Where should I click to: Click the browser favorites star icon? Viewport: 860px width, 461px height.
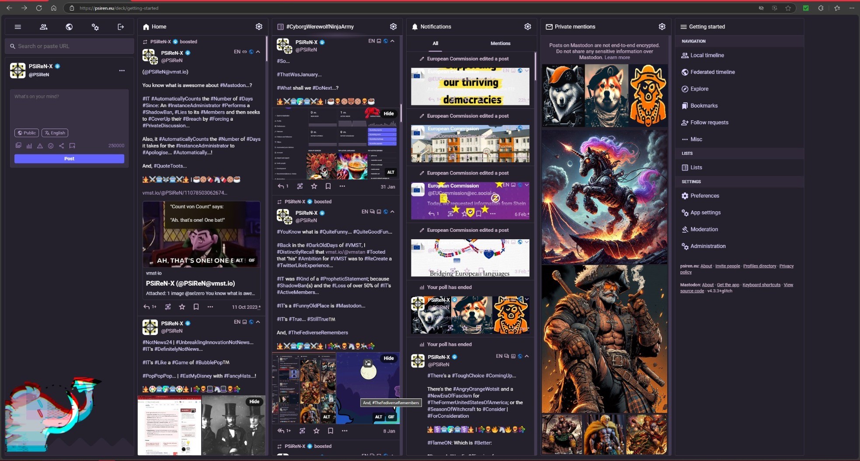tap(788, 8)
